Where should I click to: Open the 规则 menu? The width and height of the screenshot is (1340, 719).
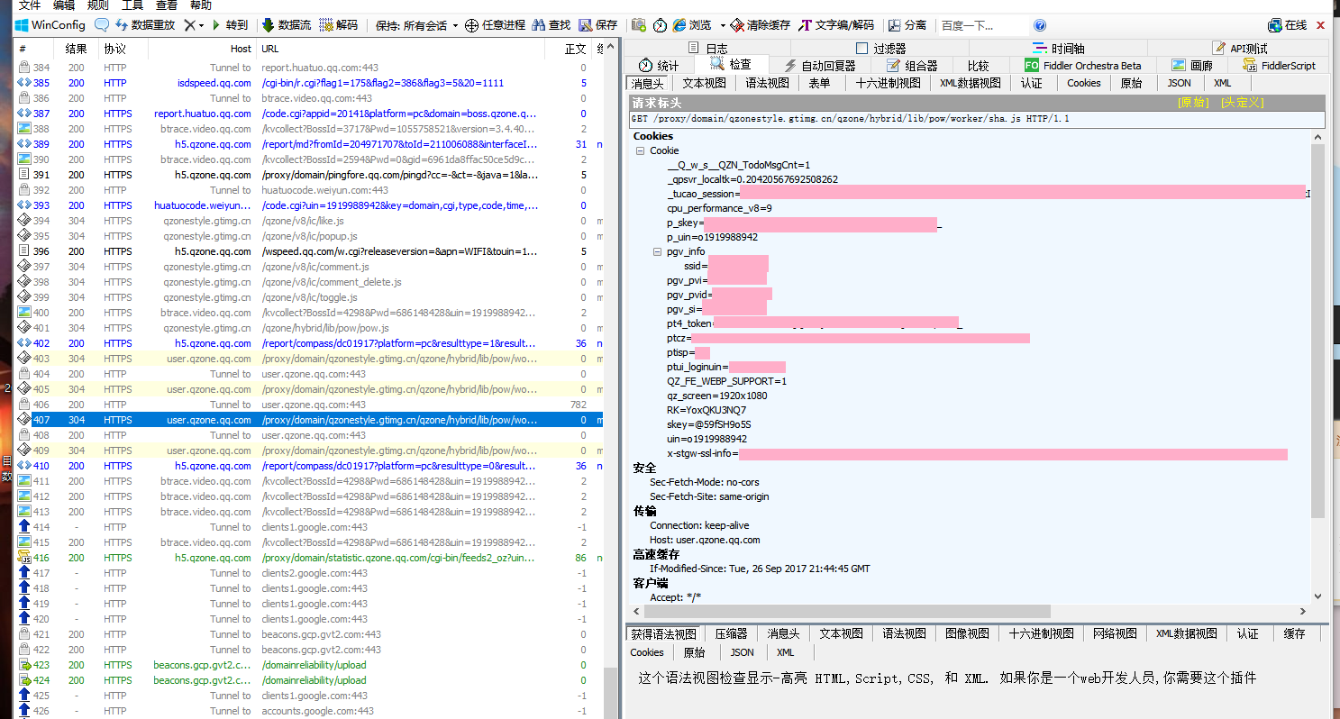point(97,5)
